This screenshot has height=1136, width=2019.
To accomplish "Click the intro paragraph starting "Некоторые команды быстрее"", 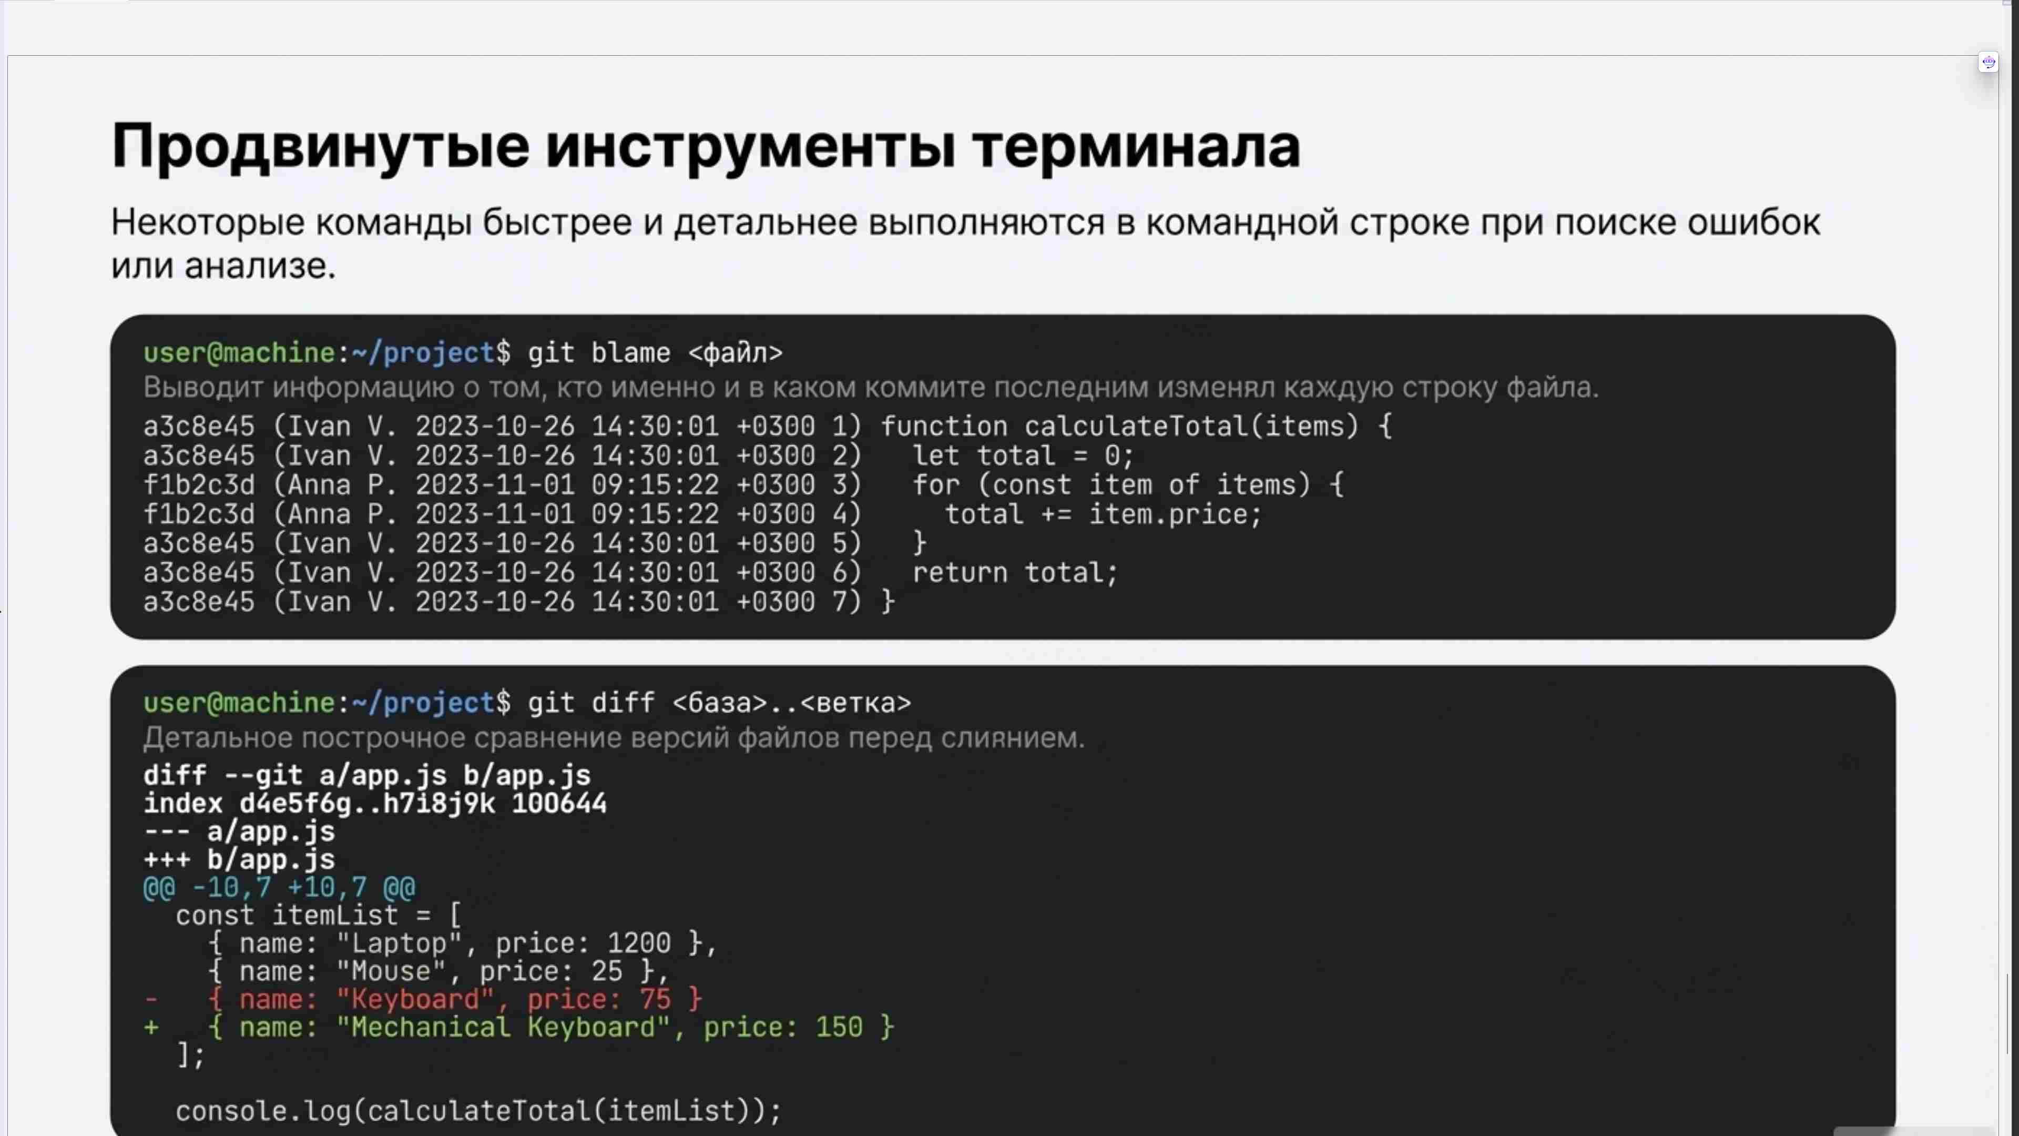I will [x=965, y=243].
